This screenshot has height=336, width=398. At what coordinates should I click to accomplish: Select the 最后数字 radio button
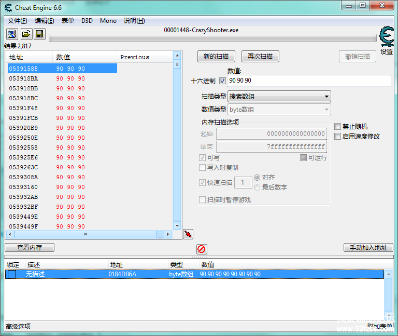(x=257, y=187)
